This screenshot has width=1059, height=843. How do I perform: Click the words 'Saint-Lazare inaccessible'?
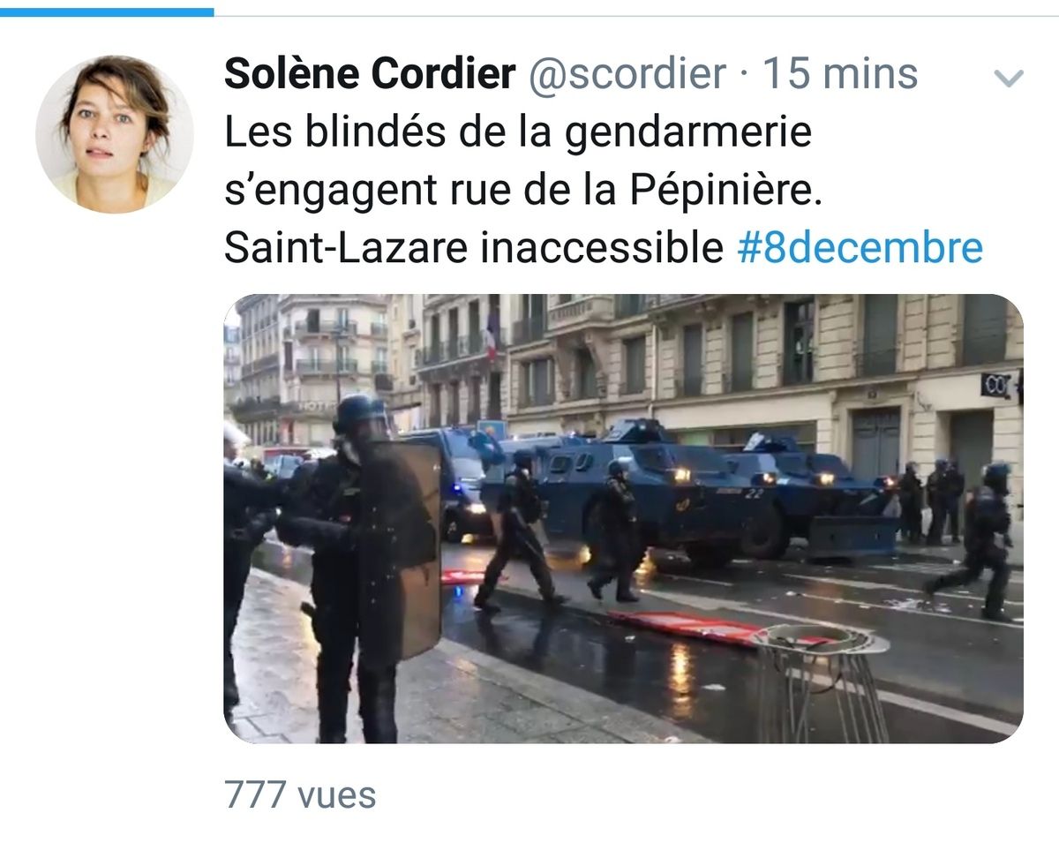(x=474, y=249)
